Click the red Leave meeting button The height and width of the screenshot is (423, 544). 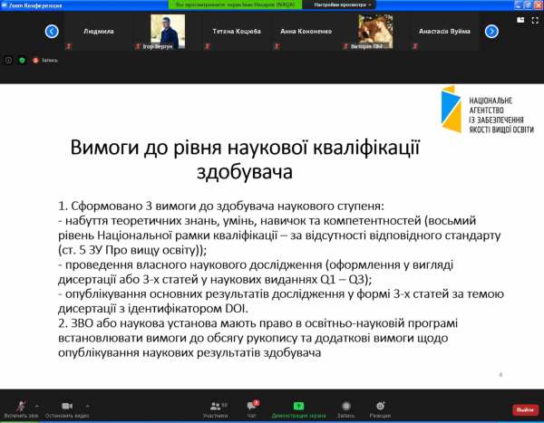click(525, 409)
